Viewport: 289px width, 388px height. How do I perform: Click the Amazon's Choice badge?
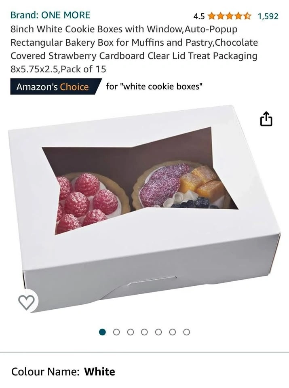point(55,86)
